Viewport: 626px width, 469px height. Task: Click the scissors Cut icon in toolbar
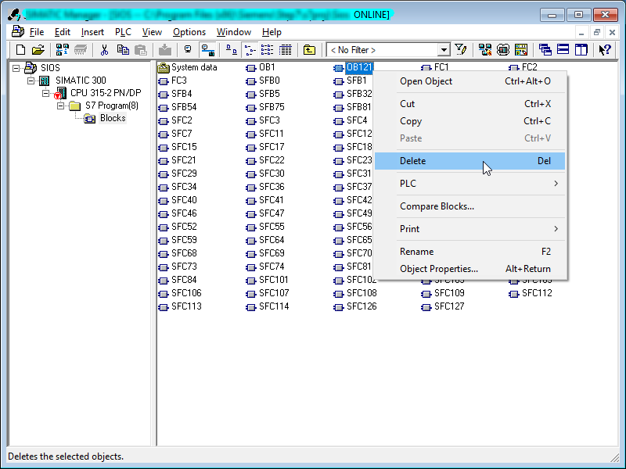(x=104, y=49)
